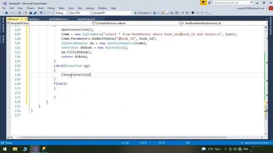Open the ReadBookDetailsById member dropdown
The height and width of the screenshot is (153, 273).
[224, 23]
